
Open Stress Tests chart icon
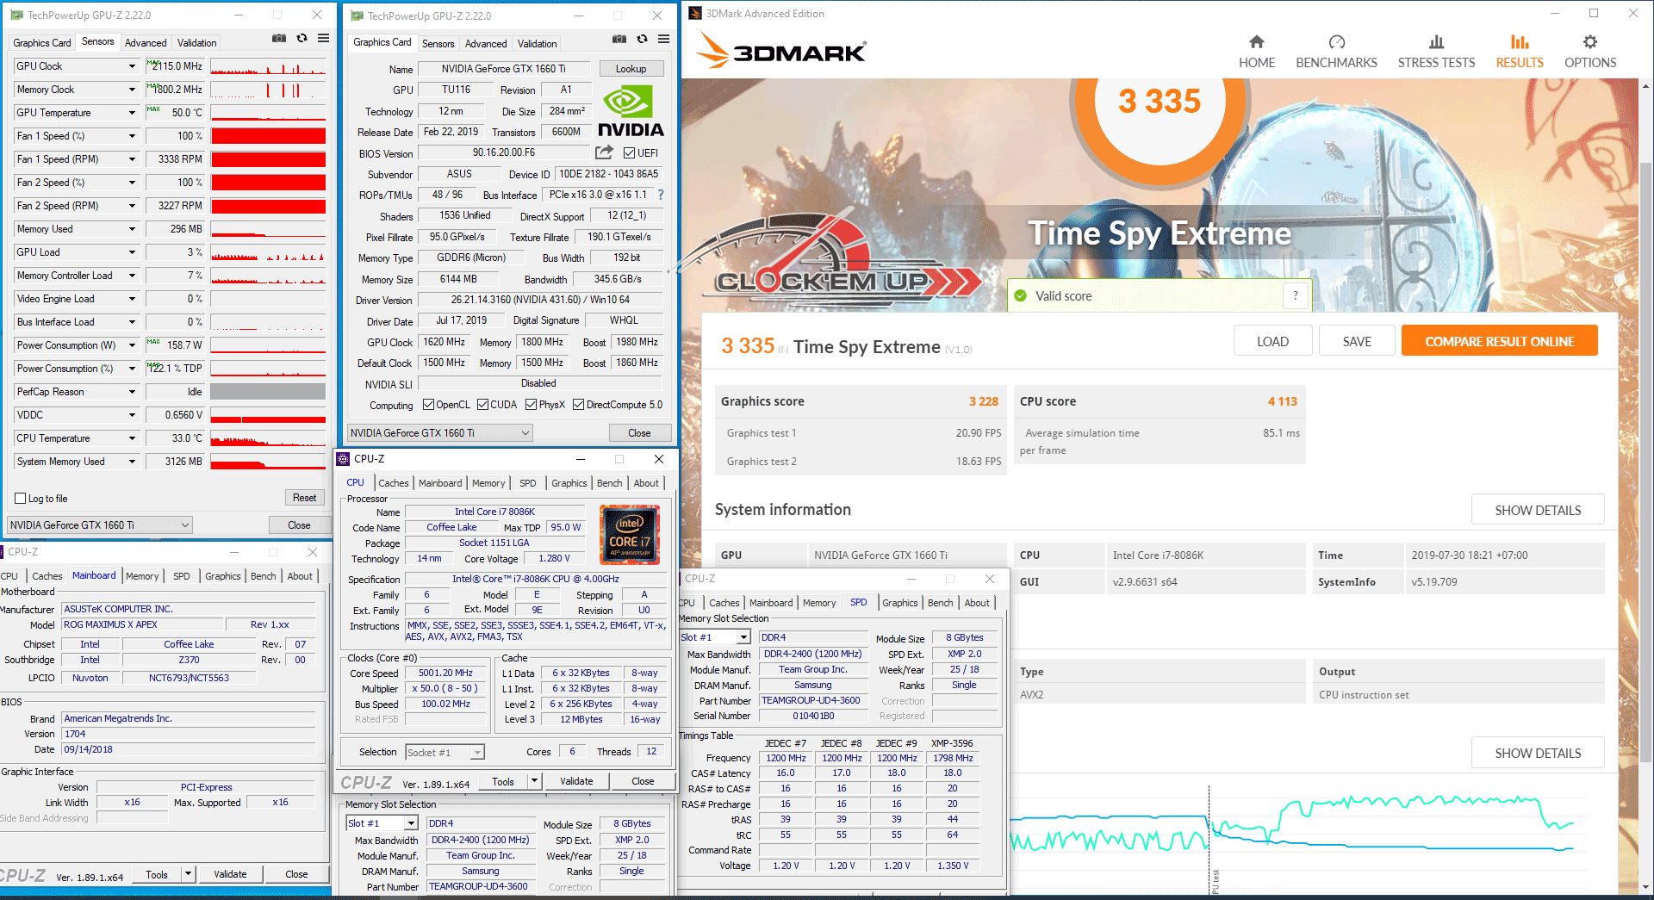pyautogui.click(x=1436, y=42)
